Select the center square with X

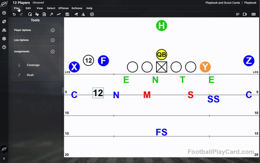point(162,67)
